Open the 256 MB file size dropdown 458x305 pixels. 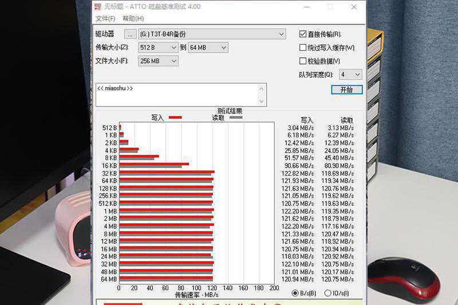tap(173, 61)
